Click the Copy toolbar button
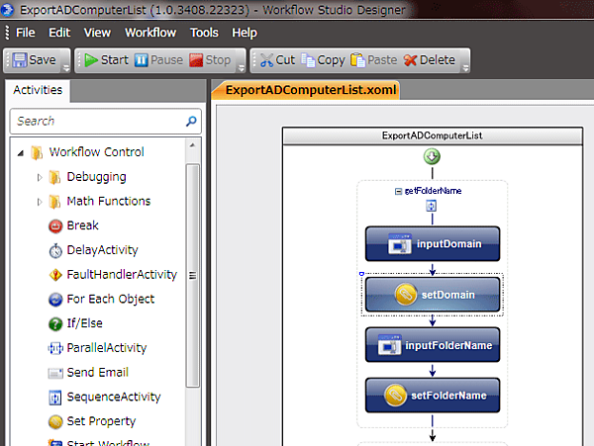The image size is (594, 446). pos(323,59)
